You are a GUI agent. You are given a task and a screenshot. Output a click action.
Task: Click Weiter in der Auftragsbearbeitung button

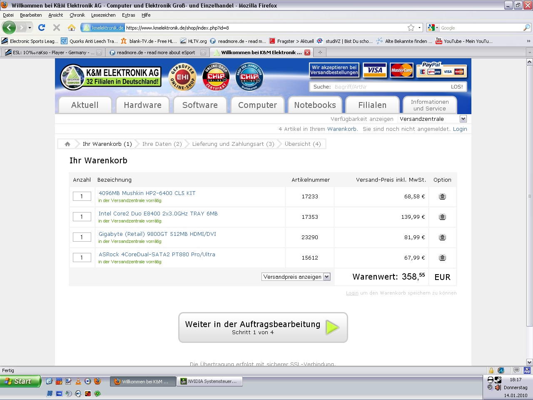(263, 327)
